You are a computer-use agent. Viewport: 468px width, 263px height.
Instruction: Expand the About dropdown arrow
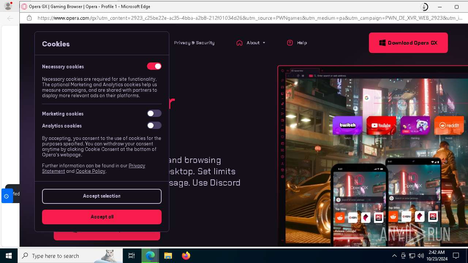tap(264, 43)
